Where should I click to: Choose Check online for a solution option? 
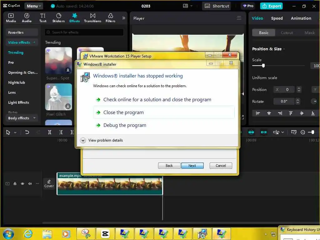164,100
